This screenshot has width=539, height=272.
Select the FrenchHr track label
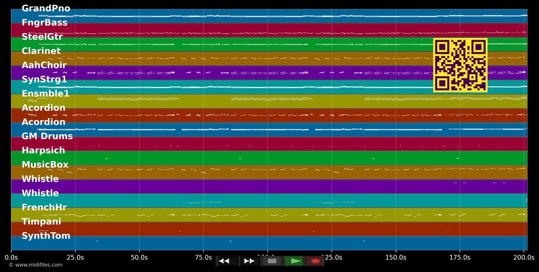[x=44, y=207]
